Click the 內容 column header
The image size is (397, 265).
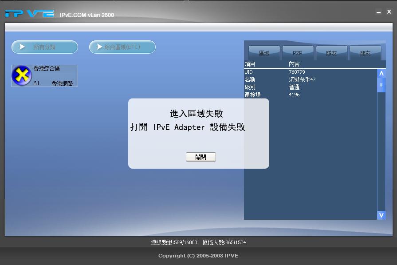[x=294, y=64]
